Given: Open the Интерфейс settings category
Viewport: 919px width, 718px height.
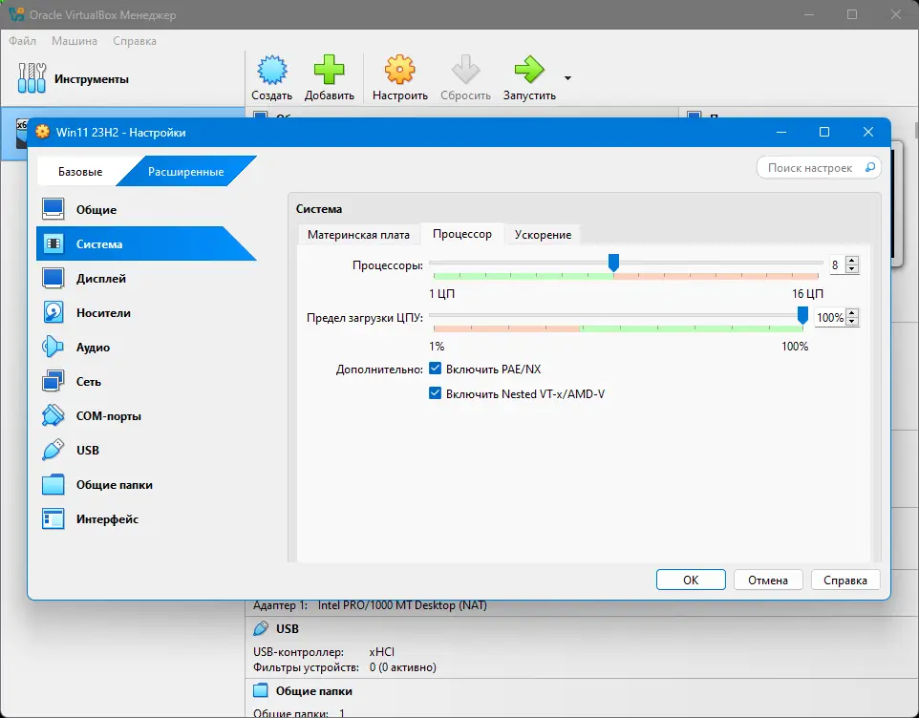Looking at the screenshot, I should point(146,518).
